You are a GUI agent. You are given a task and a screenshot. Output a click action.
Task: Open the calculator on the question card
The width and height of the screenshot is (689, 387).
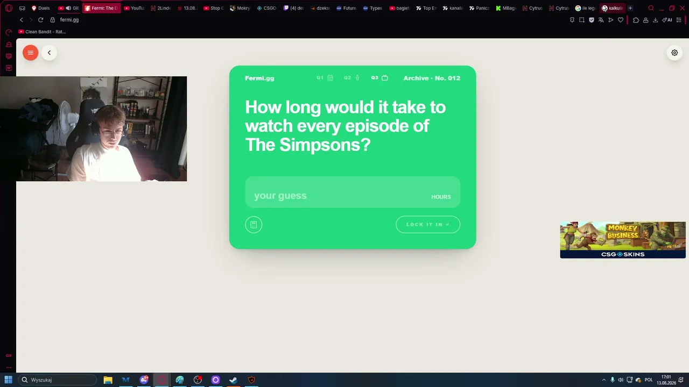click(254, 225)
